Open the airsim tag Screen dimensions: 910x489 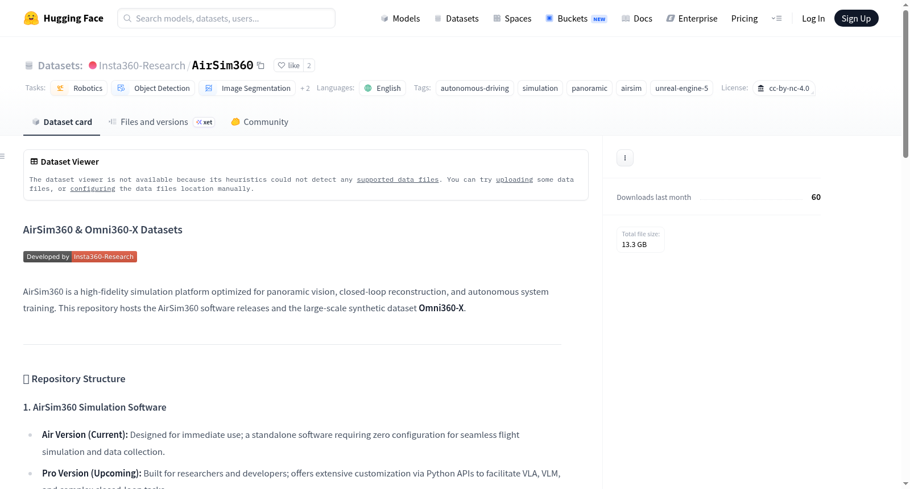(631, 88)
